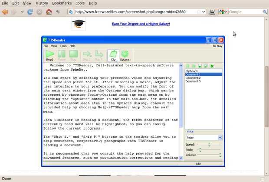
Task: Click the graduation cap ad image
Action: click(79, 24)
